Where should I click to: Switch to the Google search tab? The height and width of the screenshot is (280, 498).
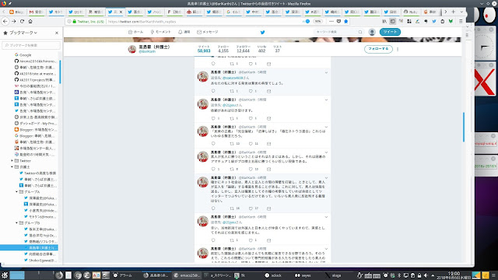tap(233, 12)
